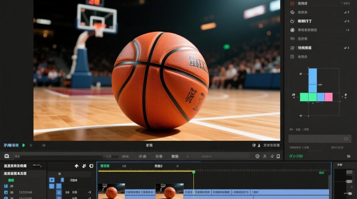Toggle the blue square button beside the first track label
This screenshot has width=357, height=199.
(62, 180)
